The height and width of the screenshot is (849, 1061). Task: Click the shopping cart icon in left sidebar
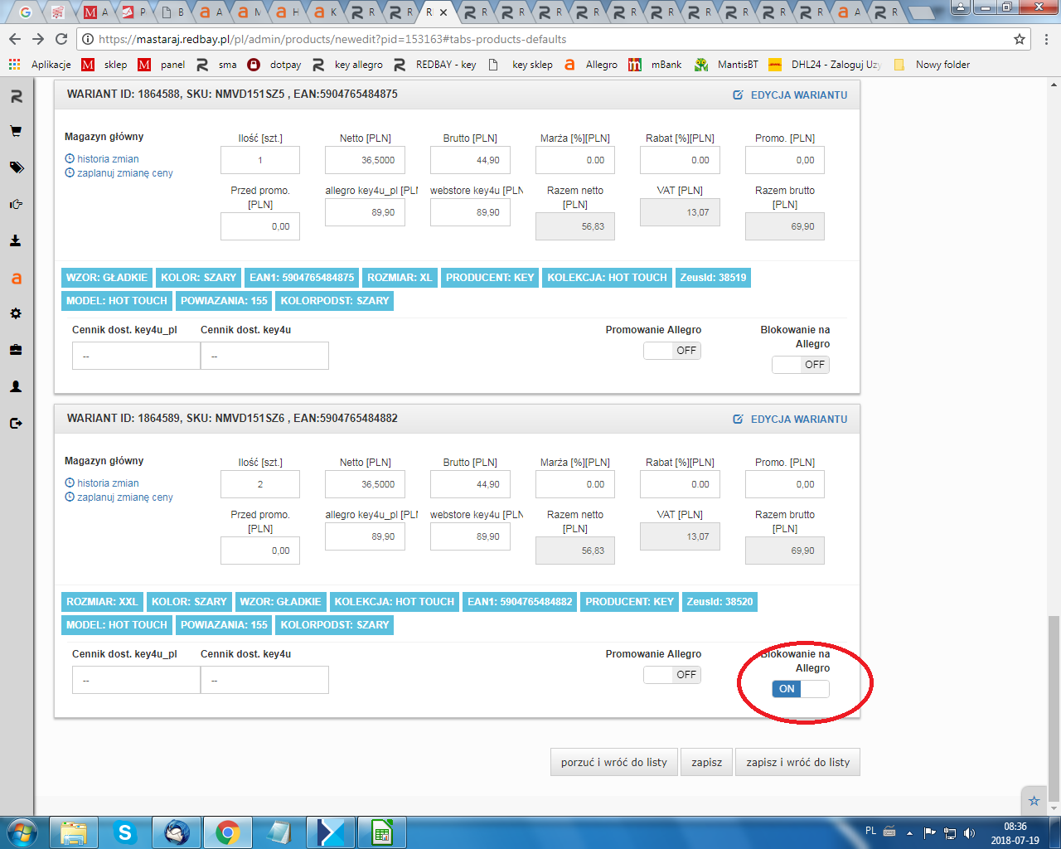coord(16,131)
